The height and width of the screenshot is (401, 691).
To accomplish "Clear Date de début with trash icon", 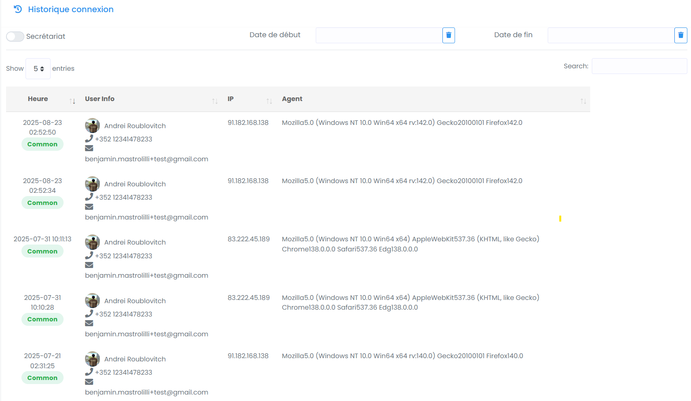I will [449, 35].
